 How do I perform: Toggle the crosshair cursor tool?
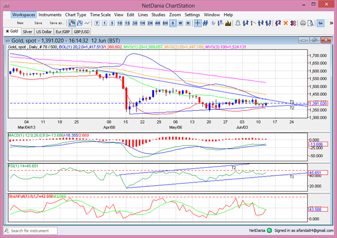click(198, 23)
